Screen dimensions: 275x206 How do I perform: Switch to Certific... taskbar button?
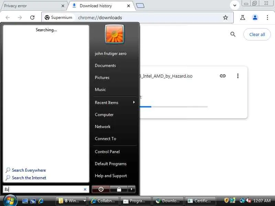click(200, 201)
